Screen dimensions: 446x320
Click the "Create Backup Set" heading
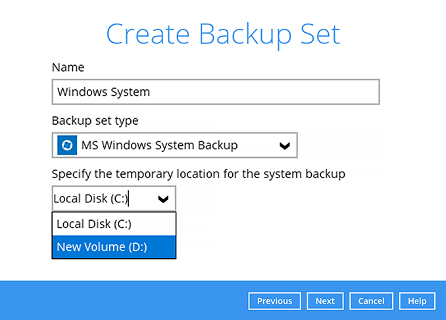(x=223, y=34)
